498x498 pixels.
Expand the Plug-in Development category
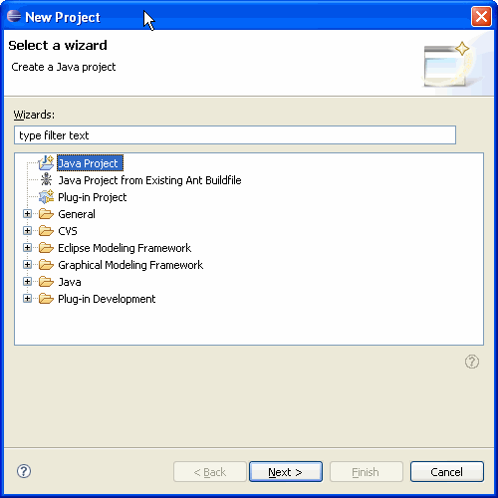[x=27, y=299]
